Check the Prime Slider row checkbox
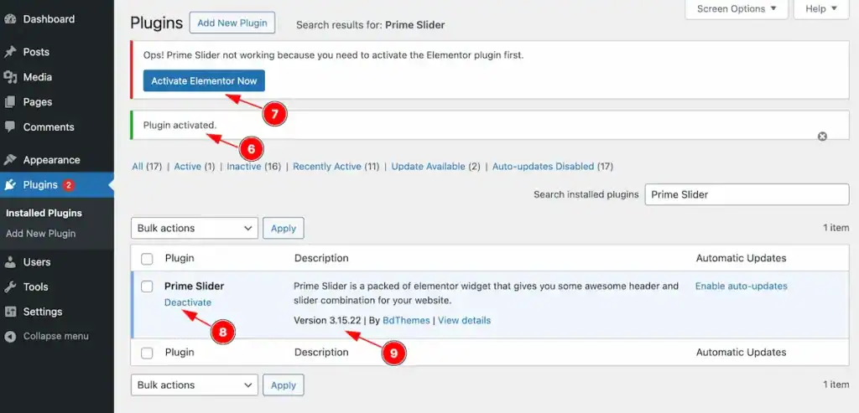Screen dimensions: 859x413 (x=147, y=287)
